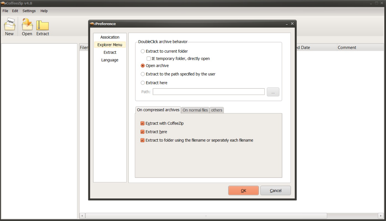This screenshot has width=386, height=221.
Task: Click the Open archive toolbar icon
Action: pos(27,27)
